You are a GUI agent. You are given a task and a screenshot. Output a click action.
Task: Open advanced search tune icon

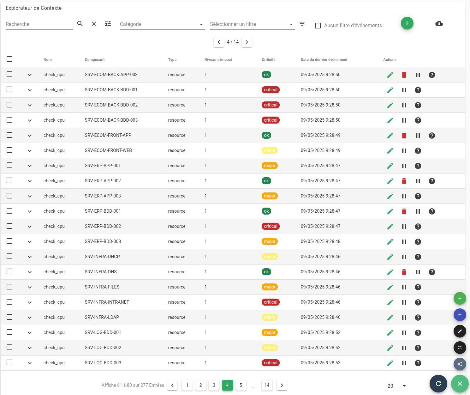click(x=108, y=24)
